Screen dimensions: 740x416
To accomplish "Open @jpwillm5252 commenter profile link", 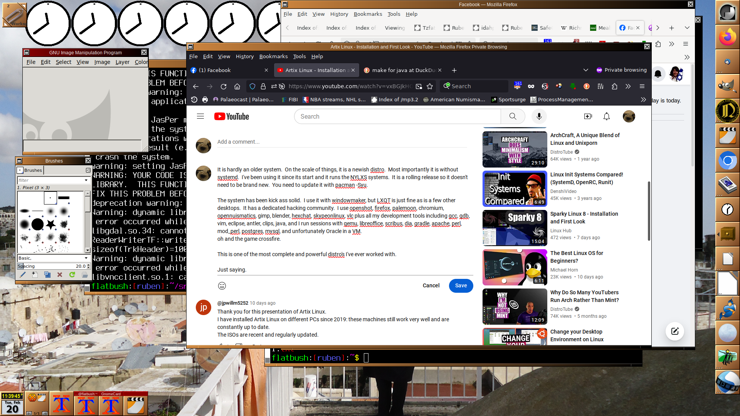I will (233, 303).
